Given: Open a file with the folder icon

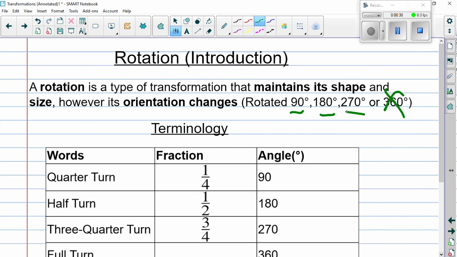Looking at the screenshot, I should pos(60,21).
